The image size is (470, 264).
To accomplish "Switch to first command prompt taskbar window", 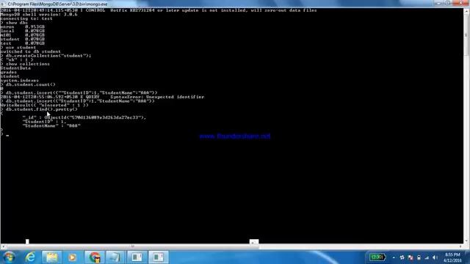I will [x=137, y=257].
